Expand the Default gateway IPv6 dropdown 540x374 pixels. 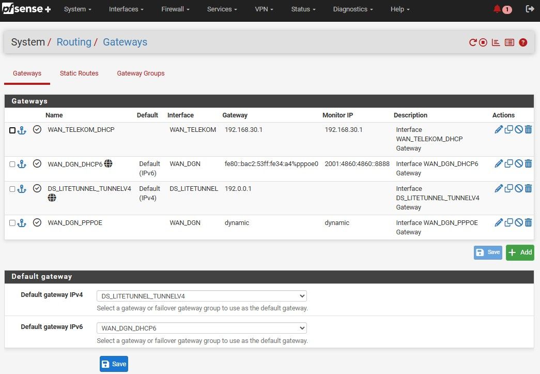[x=202, y=328]
